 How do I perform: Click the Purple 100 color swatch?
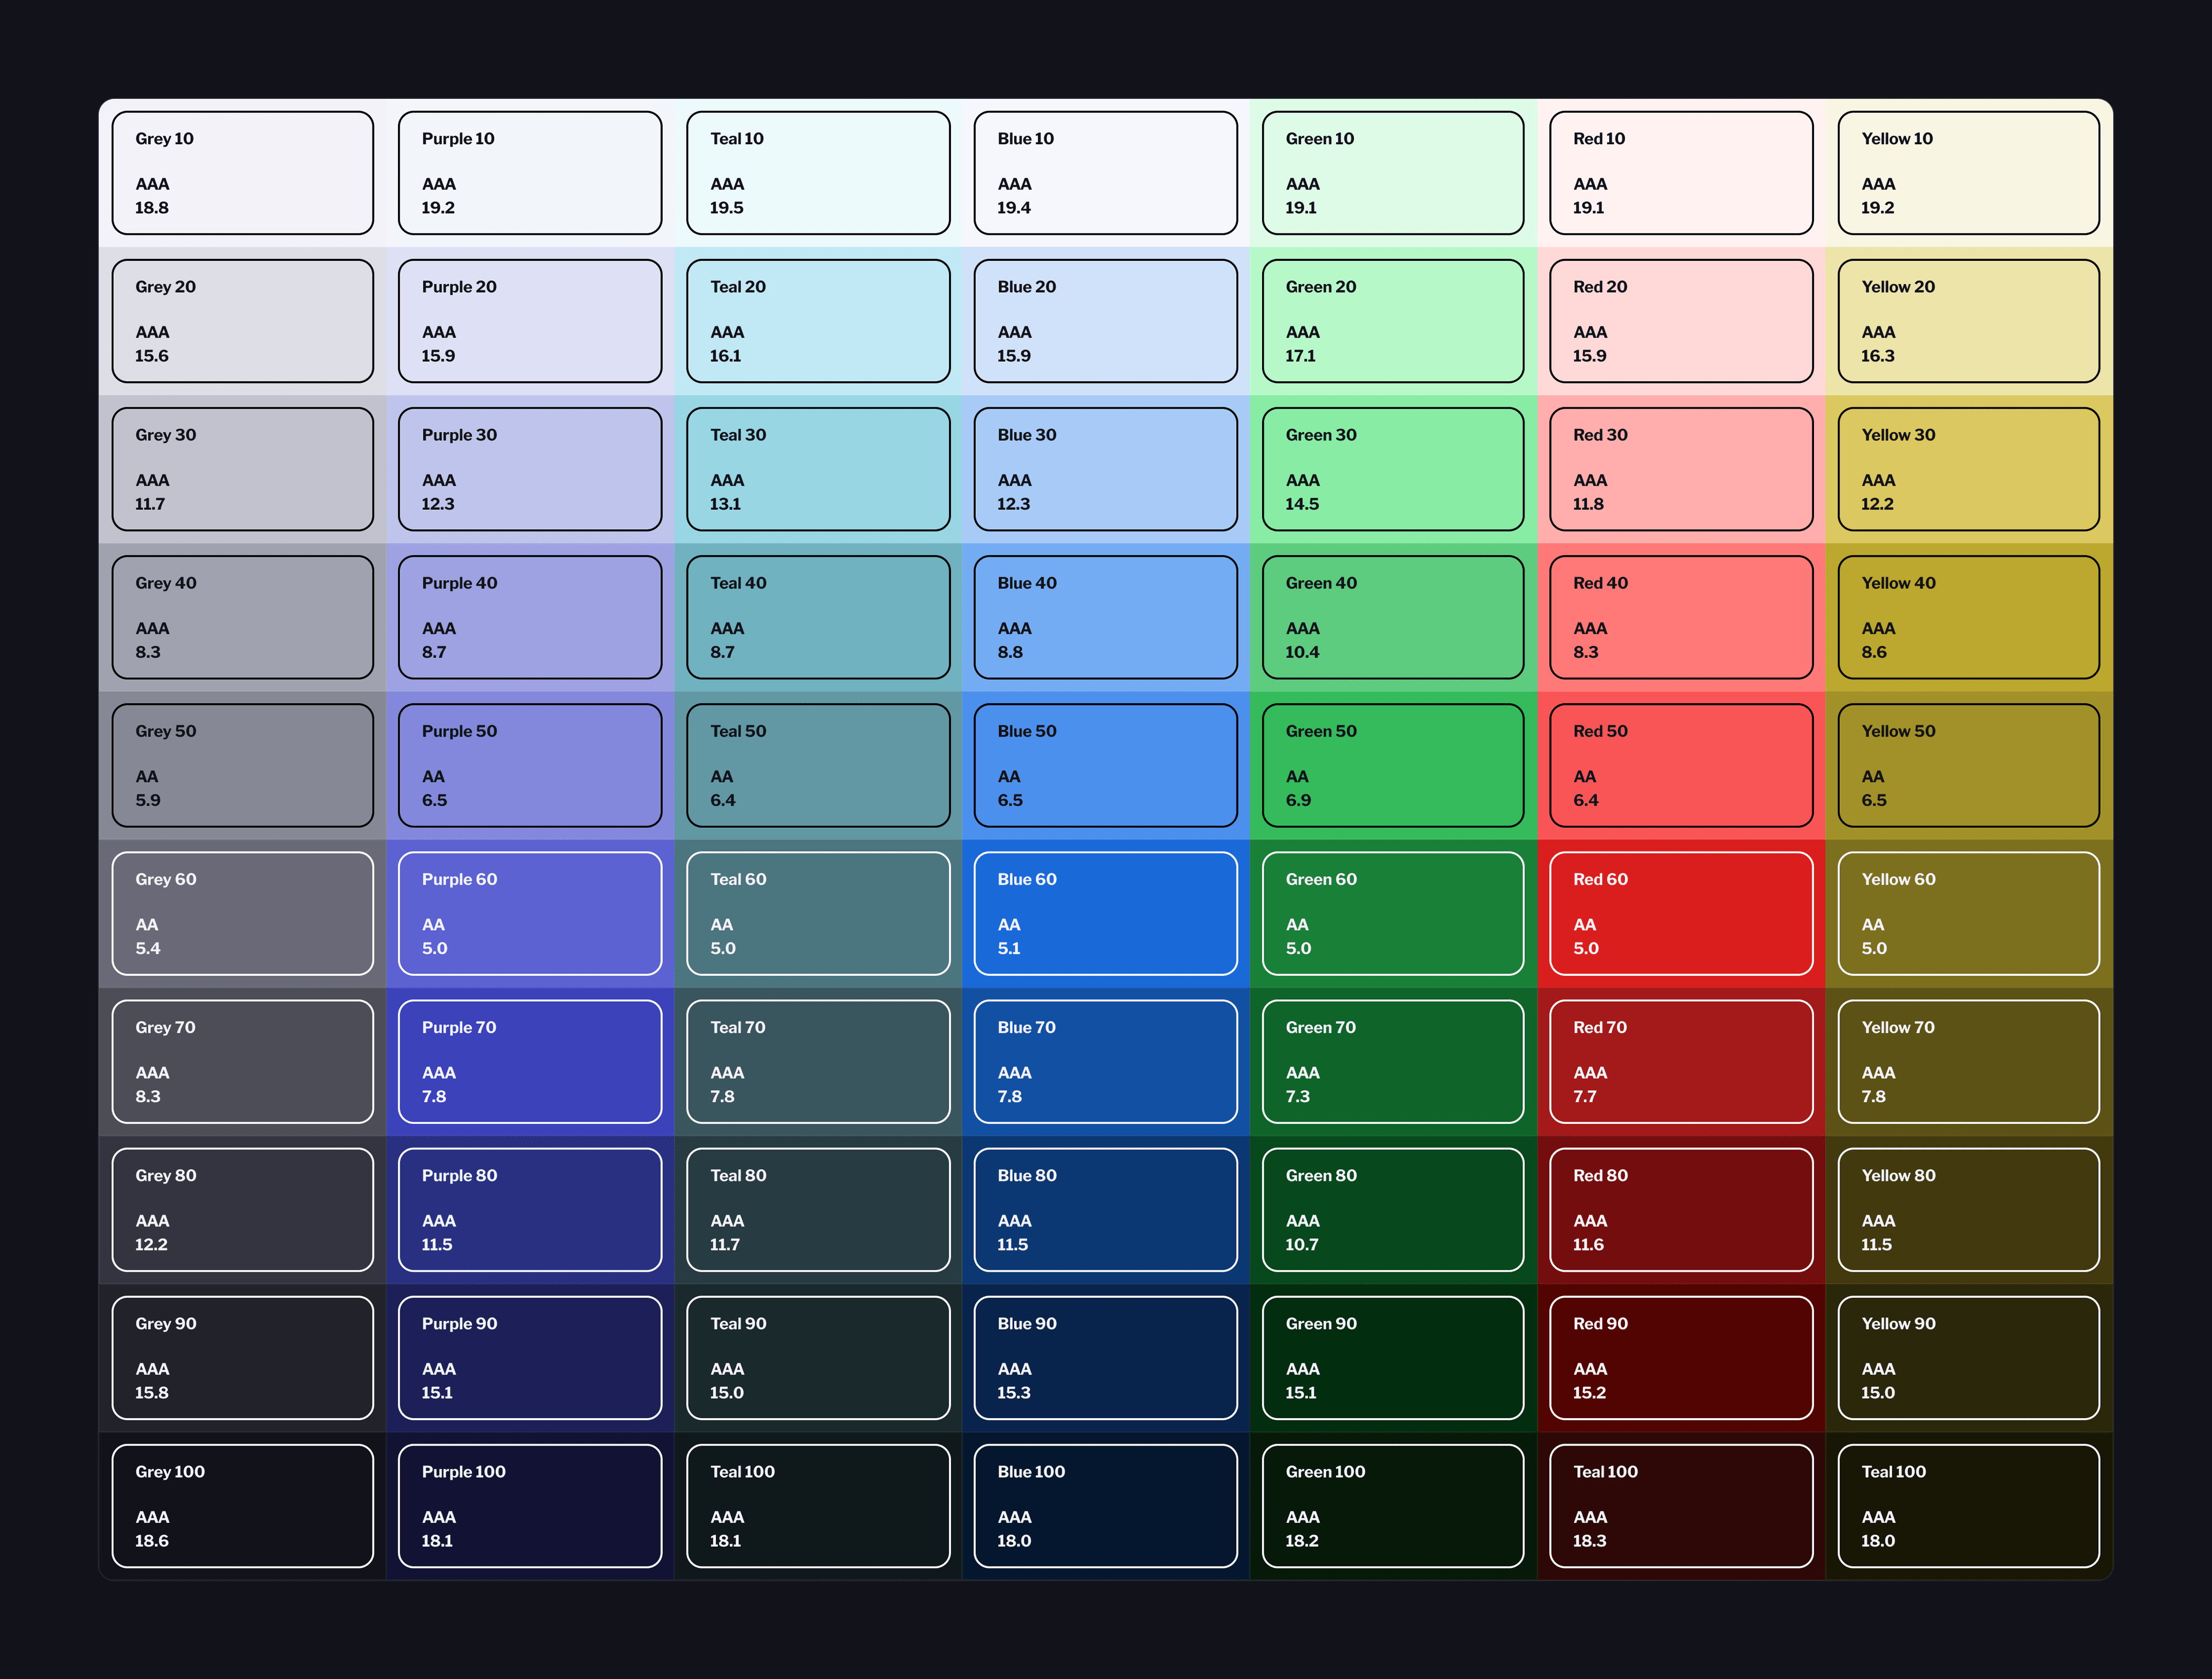point(530,1505)
